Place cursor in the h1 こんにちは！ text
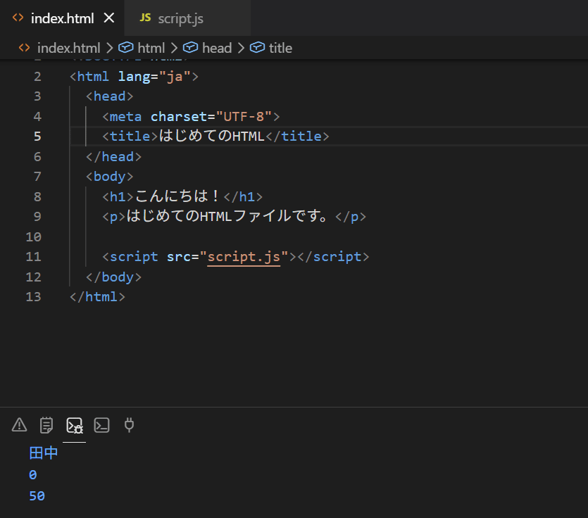The width and height of the screenshot is (588, 518). pyautogui.click(x=179, y=196)
